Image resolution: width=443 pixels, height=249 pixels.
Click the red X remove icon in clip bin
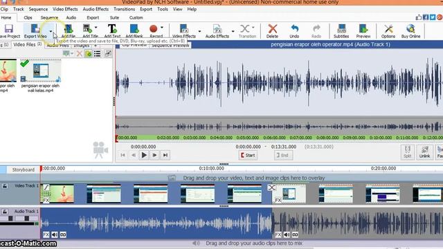click(80, 54)
